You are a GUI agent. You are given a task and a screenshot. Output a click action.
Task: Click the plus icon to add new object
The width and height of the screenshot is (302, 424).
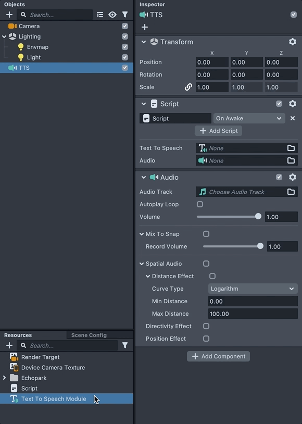tap(9, 15)
